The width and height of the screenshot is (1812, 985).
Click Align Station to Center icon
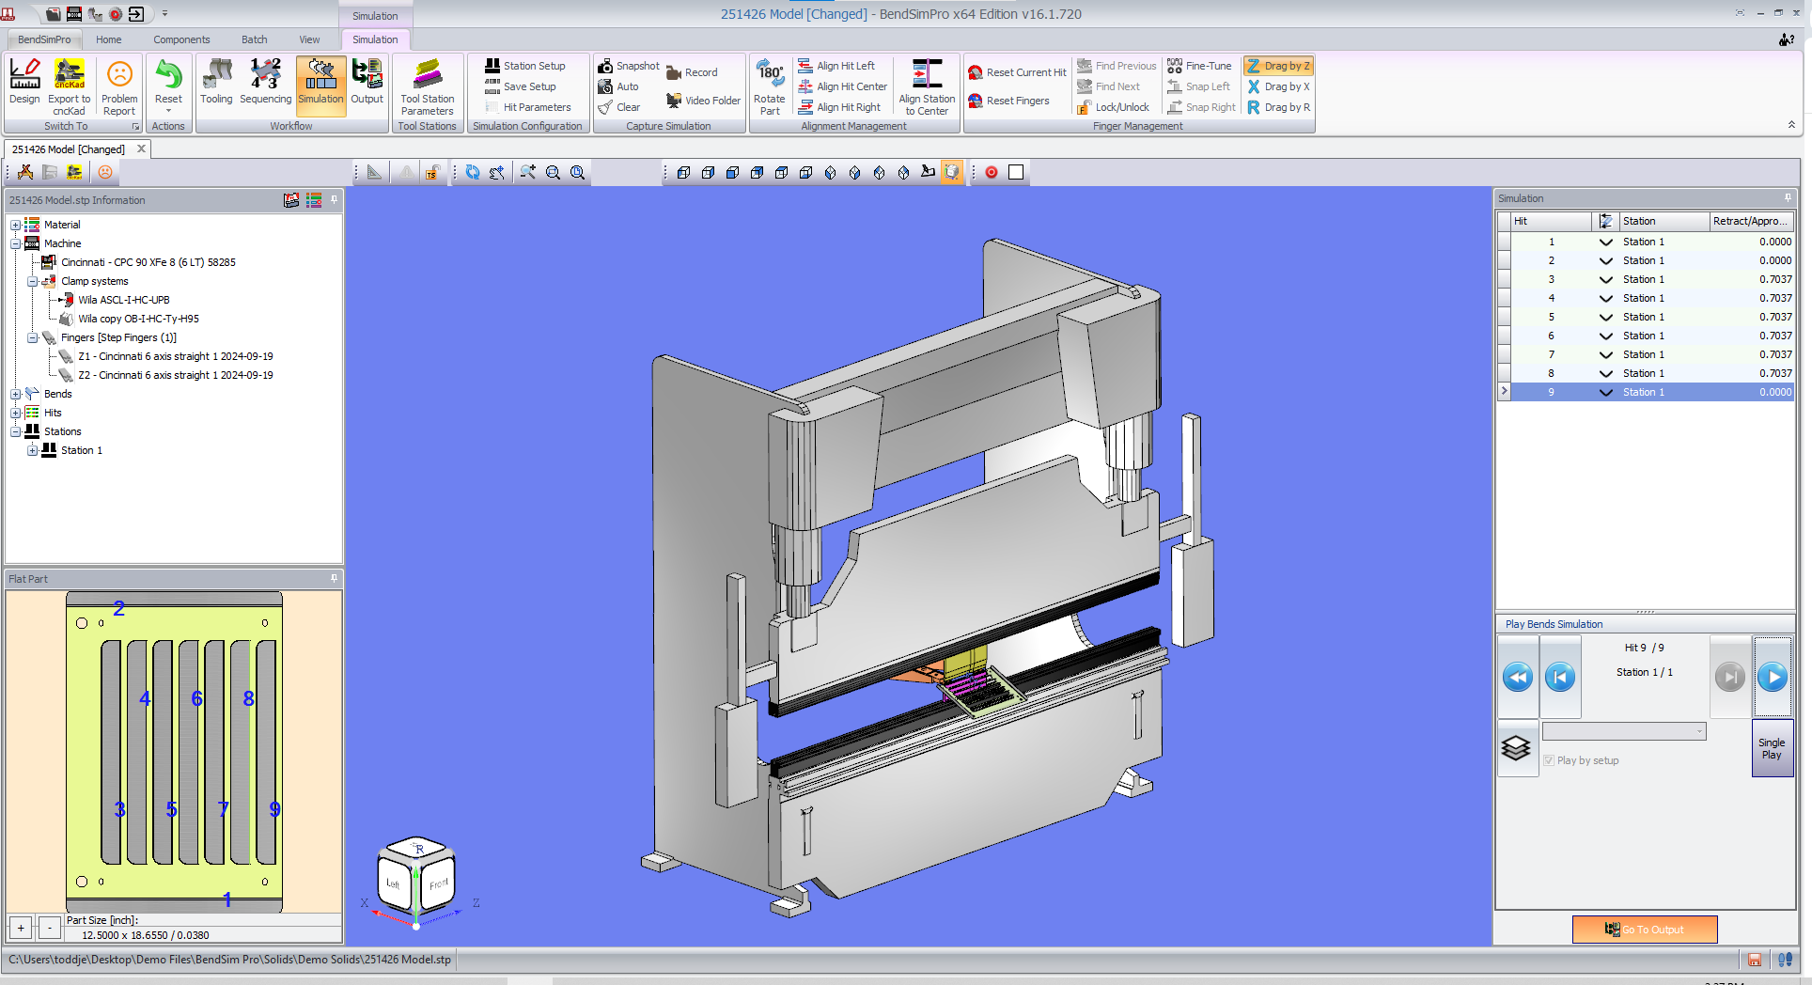tap(927, 86)
